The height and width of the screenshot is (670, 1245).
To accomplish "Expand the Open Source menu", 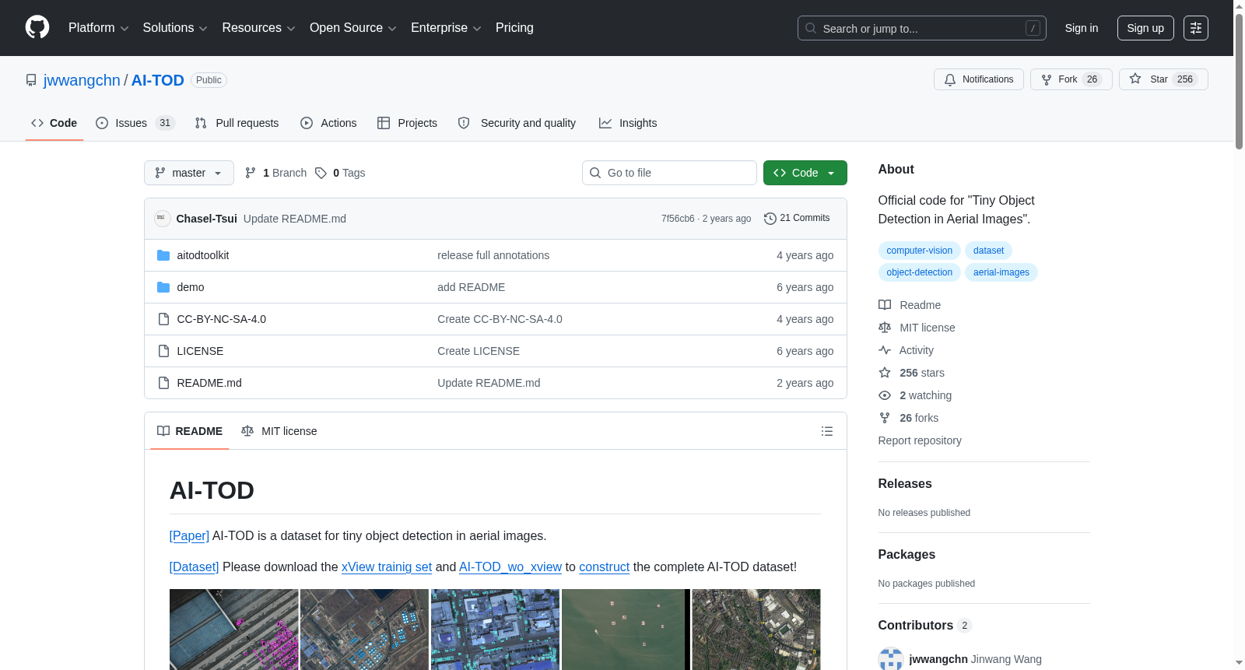I will 353,28.
